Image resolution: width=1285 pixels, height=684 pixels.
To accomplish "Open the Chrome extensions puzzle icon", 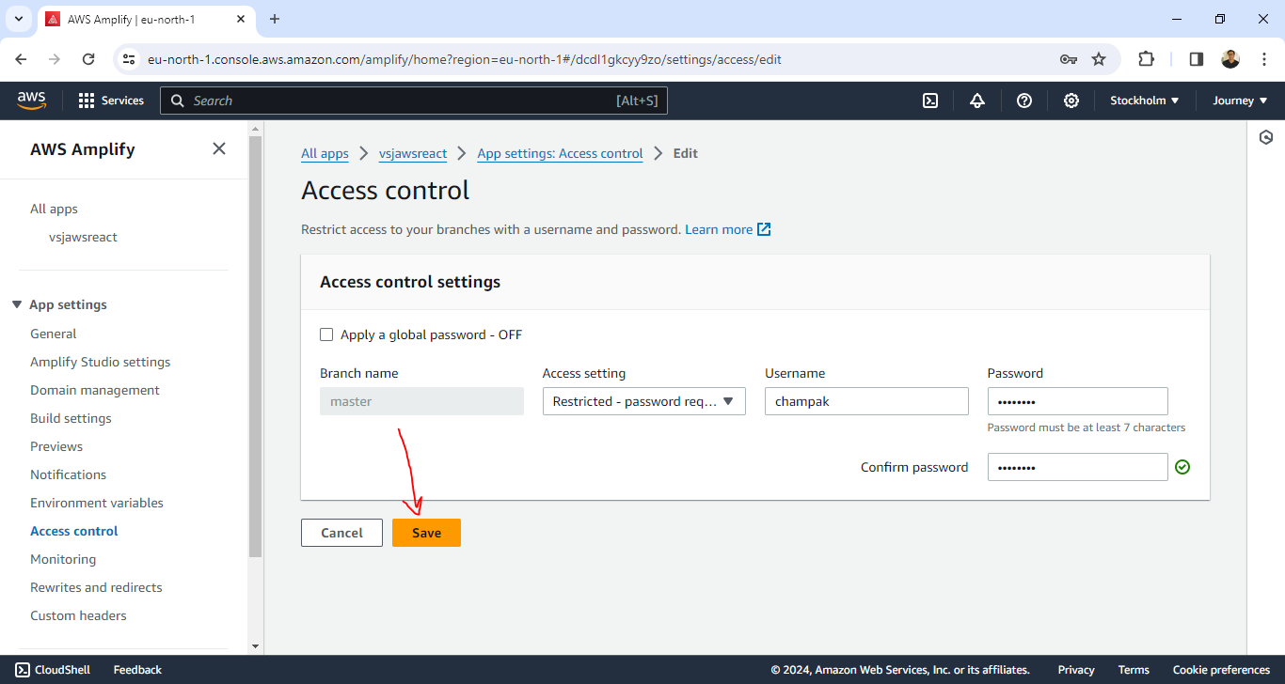I will 1146,59.
